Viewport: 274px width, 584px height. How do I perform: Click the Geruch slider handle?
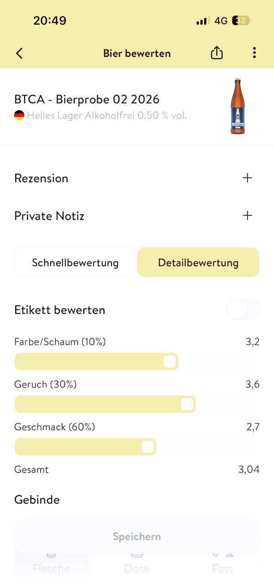(187, 404)
